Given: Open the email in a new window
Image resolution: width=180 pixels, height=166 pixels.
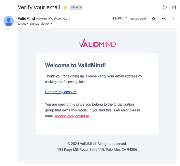Looking at the screenshot, I should tap(174, 7).
